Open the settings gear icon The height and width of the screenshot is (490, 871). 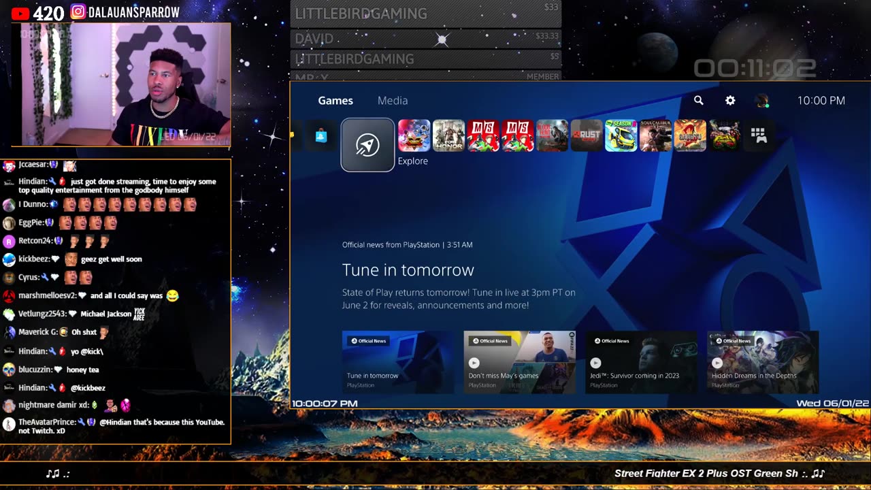coord(730,100)
